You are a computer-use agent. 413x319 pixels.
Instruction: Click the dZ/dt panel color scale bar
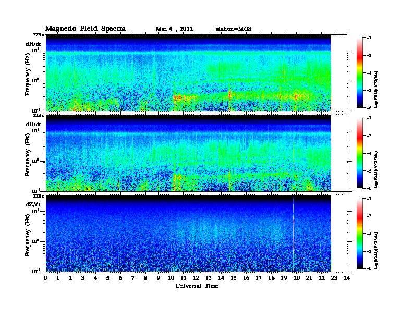(359, 234)
